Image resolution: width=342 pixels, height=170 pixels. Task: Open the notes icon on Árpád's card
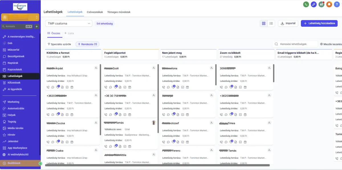click(62, 87)
